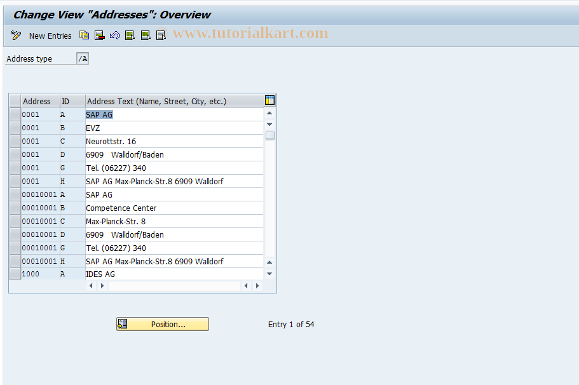
Task: Click the Address column header
Action: 40,101
